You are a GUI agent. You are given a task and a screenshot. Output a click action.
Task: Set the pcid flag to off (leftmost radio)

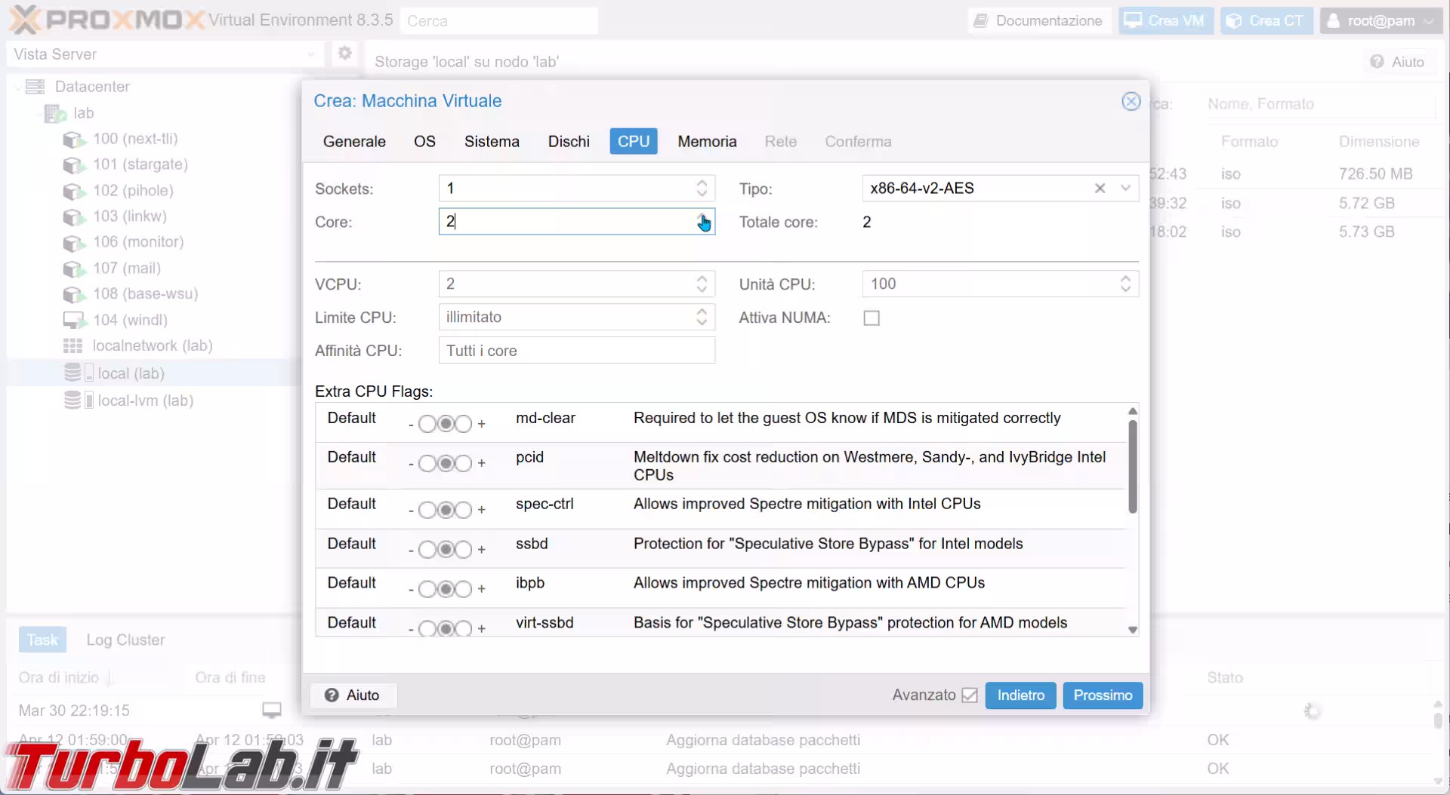tap(427, 463)
